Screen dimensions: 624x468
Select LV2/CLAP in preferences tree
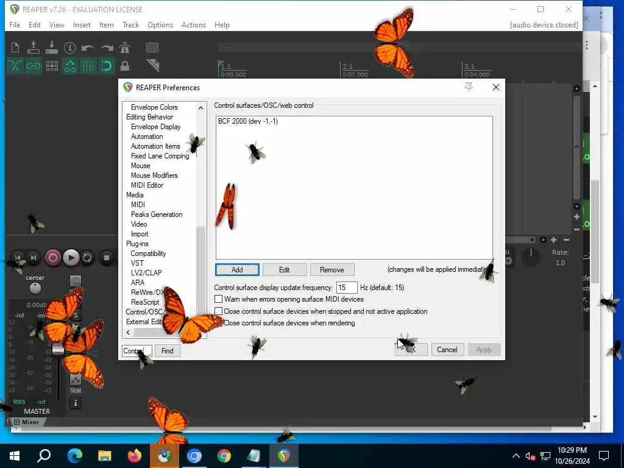tap(146, 272)
